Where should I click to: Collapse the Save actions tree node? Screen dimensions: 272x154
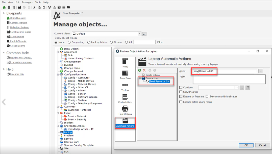[139, 78]
